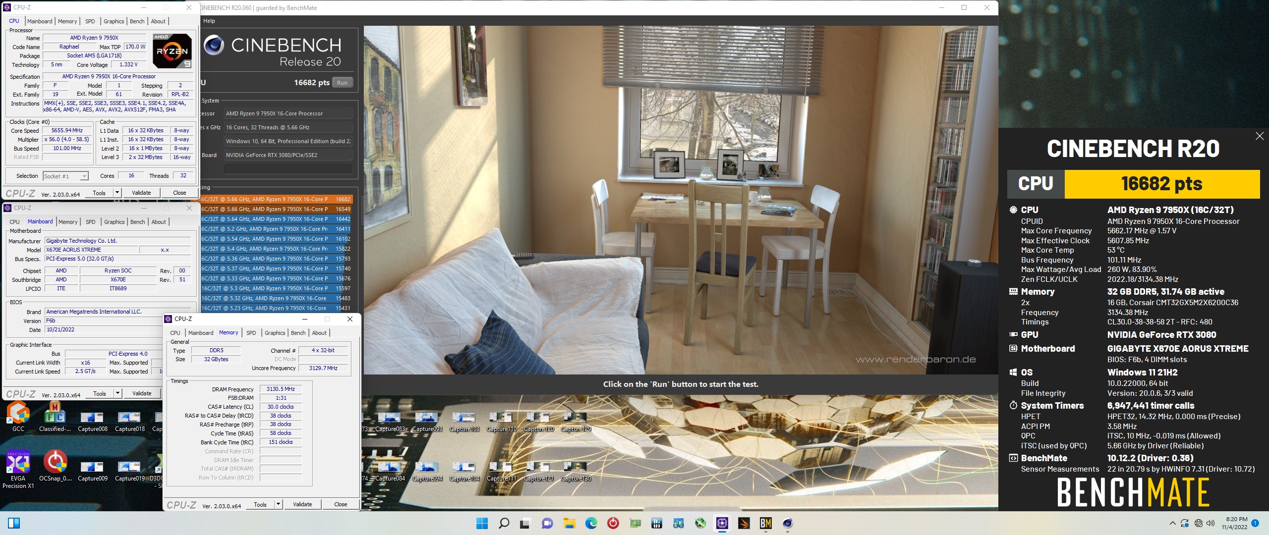Open taskbar Search magnifier
Image resolution: width=1269 pixels, height=535 pixels.
click(504, 523)
